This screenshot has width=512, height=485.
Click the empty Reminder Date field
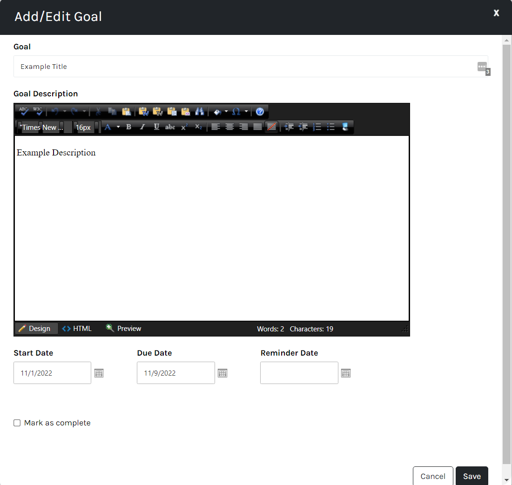(x=299, y=373)
